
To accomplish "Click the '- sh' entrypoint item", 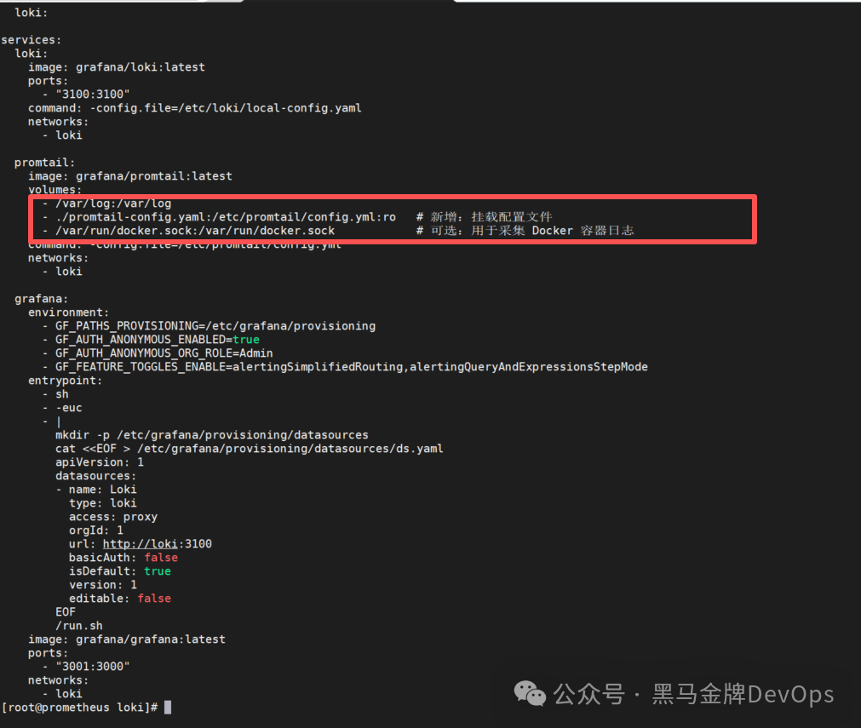I will point(55,394).
